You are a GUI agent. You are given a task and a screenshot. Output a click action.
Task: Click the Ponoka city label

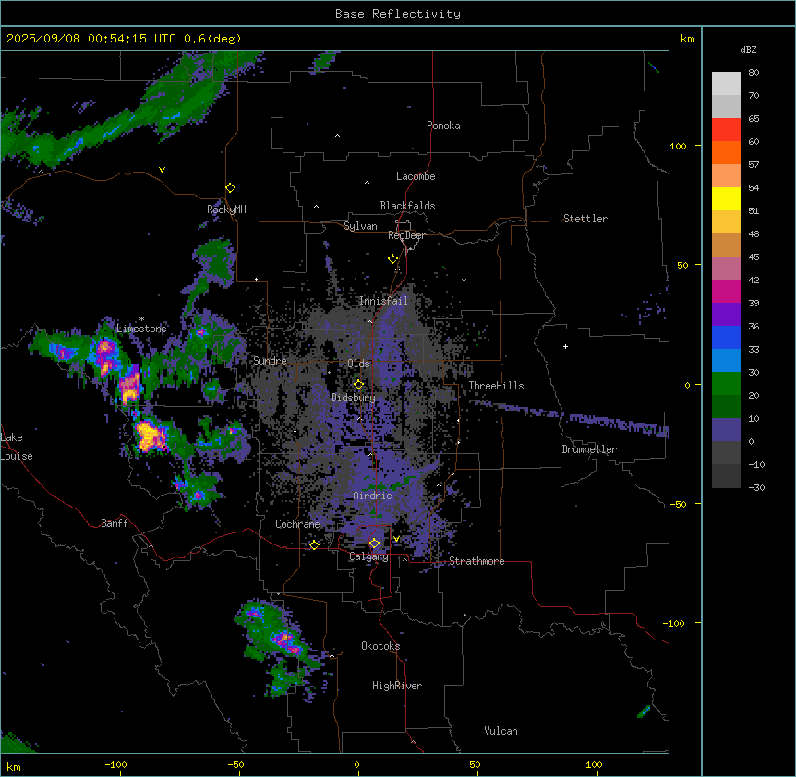click(443, 126)
